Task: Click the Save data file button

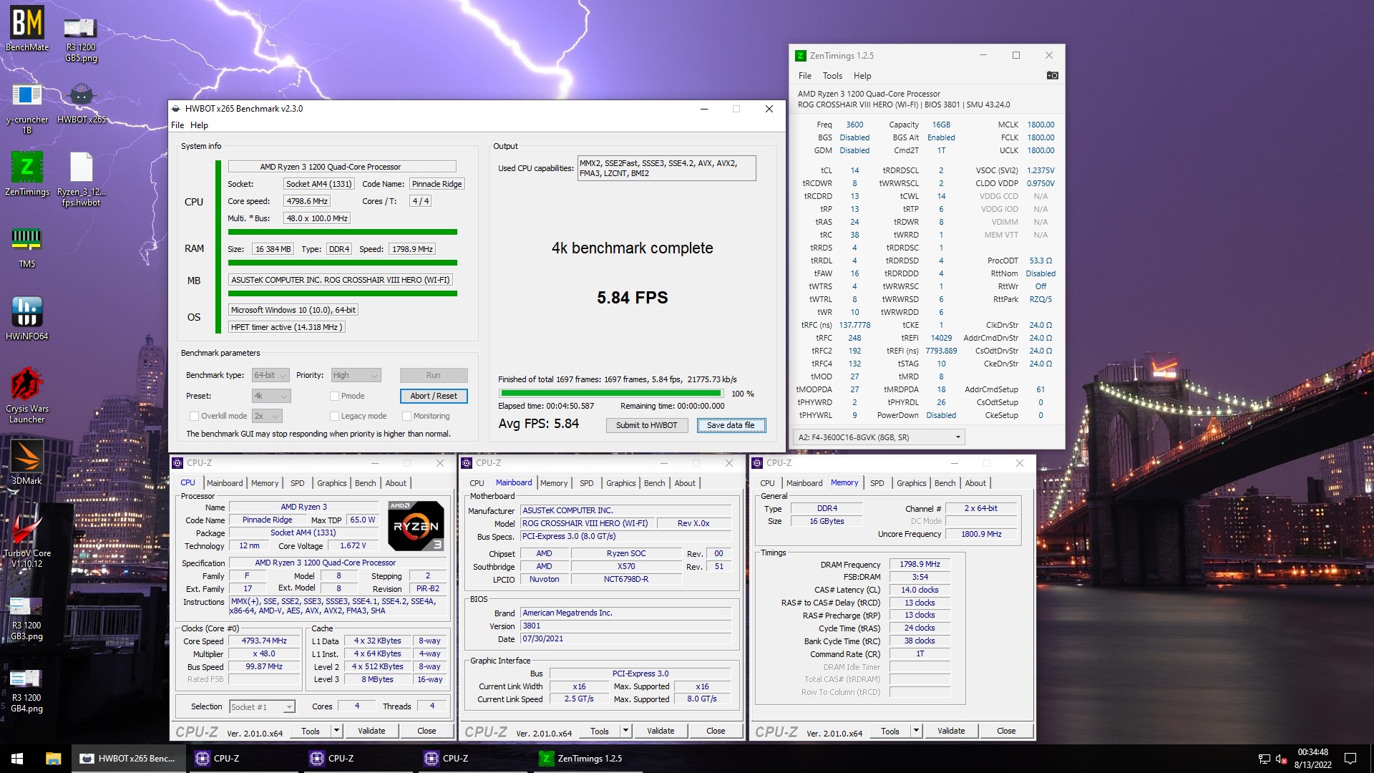Action: (731, 425)
